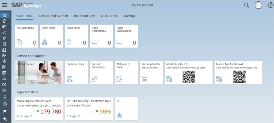
Task: Click the curved arrow sidebar icon
Action: tap(4, 21)
